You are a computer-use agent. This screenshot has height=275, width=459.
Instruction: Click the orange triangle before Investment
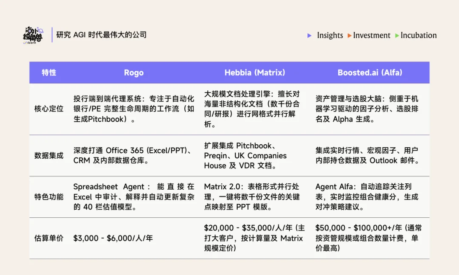click(x=349, y=36)
